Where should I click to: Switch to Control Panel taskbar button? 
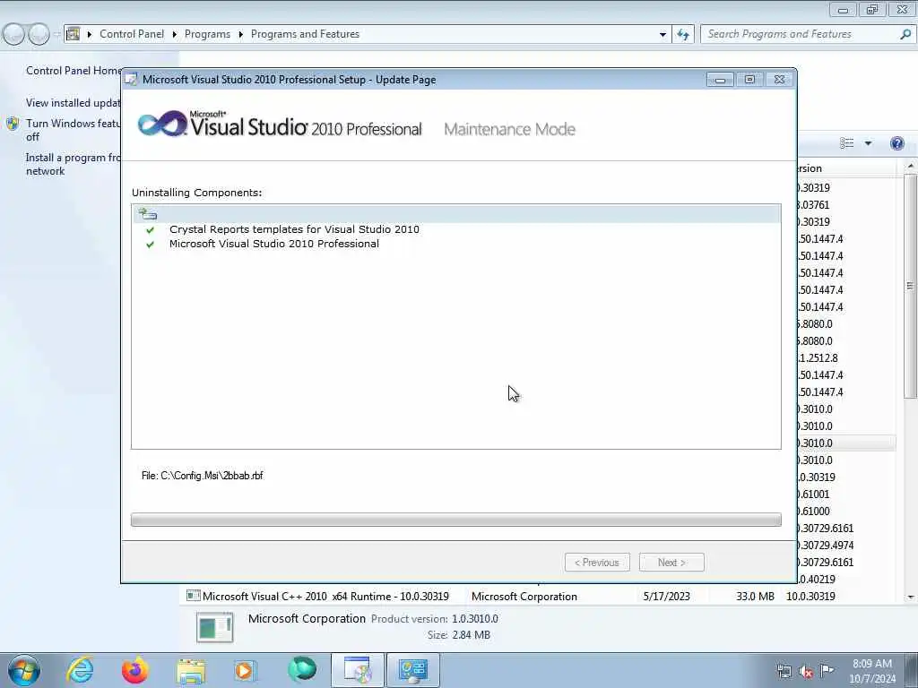412,670
